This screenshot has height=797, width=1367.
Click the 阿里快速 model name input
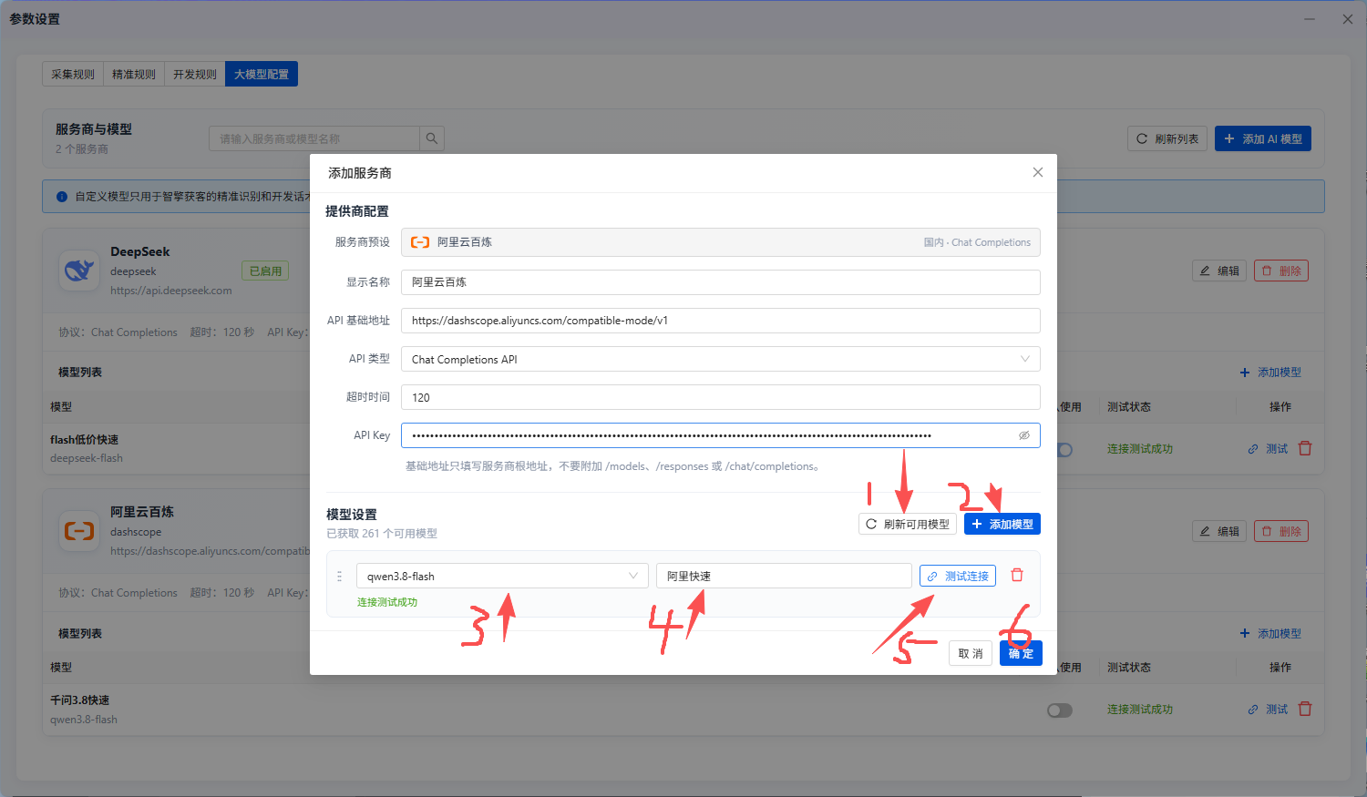click(784, 576)
